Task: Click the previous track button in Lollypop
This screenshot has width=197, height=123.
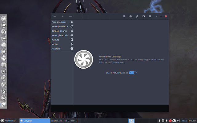Action: point(55,16)
